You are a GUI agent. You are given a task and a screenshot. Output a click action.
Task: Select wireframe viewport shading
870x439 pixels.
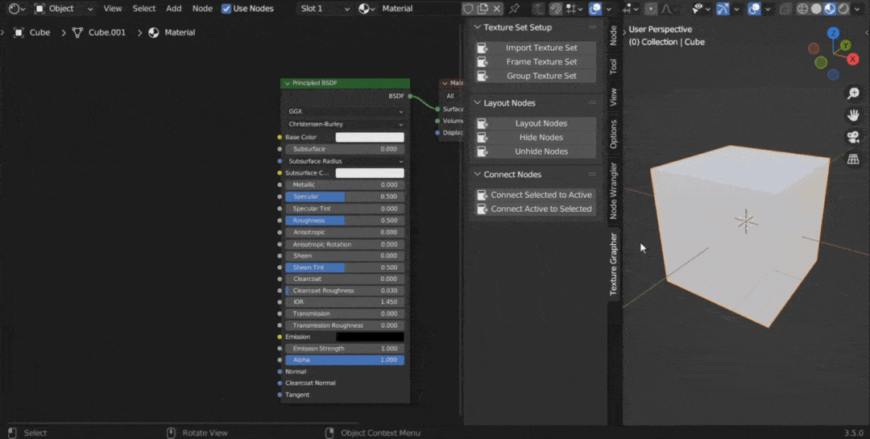tap(802, 9)
